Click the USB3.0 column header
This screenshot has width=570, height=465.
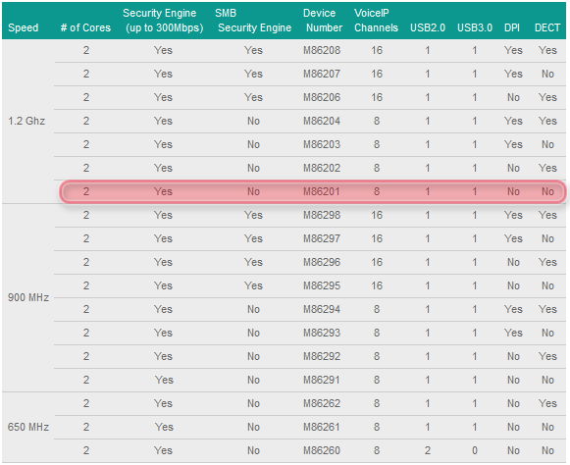coord(475,27)
